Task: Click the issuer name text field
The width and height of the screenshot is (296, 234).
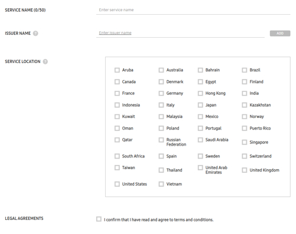Action: pos(180,33)
